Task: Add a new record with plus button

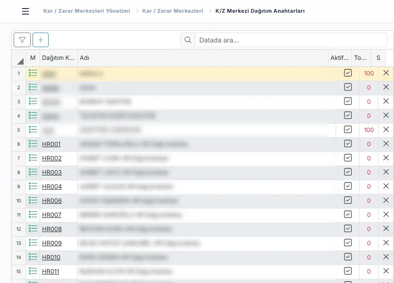Action: (41, 40)
